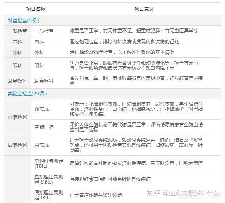
Task: Select the 空腹血糖 item cell
Action: [49, 127]
